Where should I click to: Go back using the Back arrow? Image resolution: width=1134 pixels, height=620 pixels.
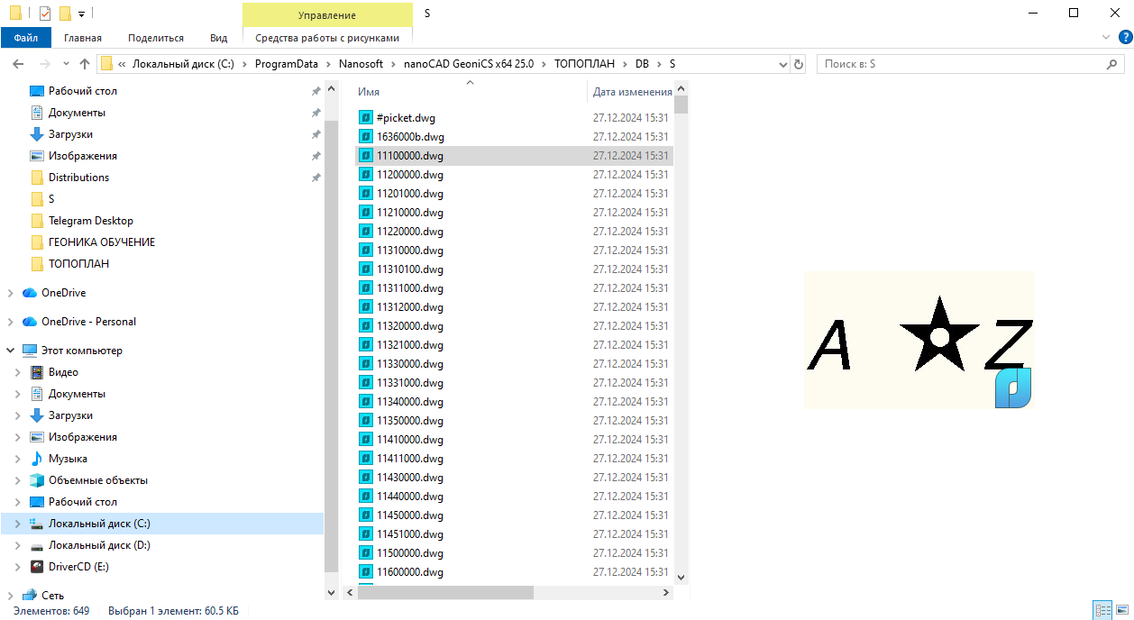coord(18,64)
